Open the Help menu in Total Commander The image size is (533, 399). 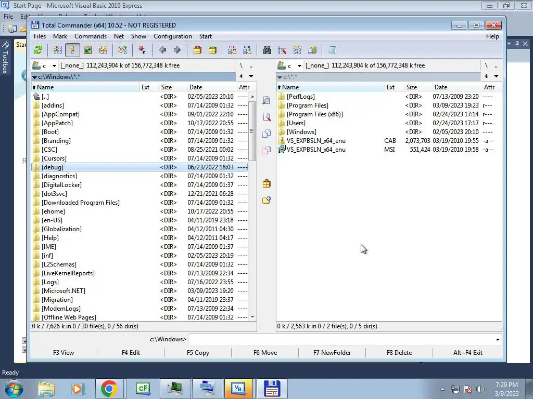click(492, 36)
